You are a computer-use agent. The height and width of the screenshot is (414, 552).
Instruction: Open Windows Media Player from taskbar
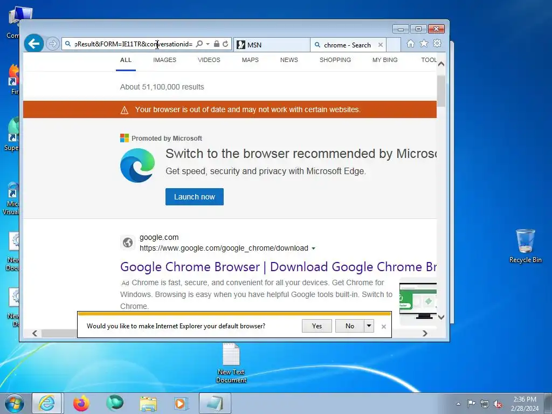(x=181, y=404)
